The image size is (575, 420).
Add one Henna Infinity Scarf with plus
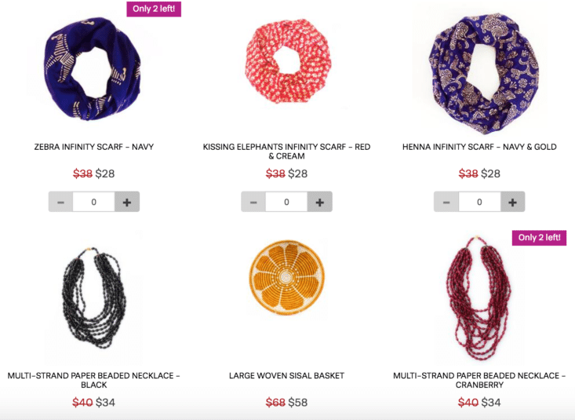(513, 202)
